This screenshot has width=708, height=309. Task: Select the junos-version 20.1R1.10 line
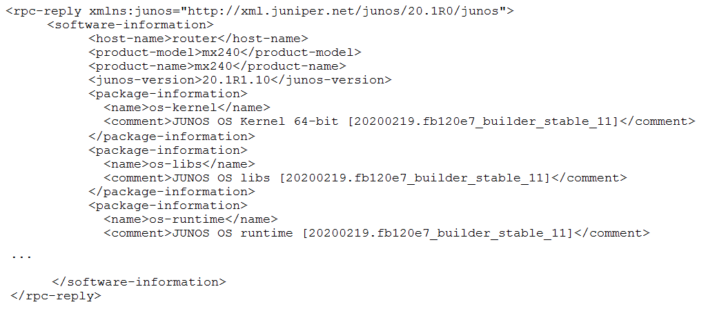tap(239, 80)
